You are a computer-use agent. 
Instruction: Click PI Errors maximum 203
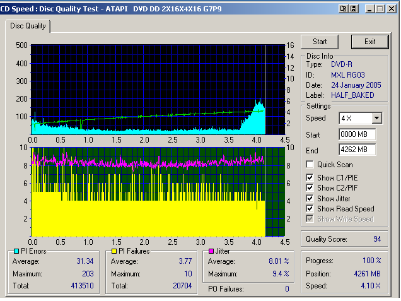tap(88, 274)
